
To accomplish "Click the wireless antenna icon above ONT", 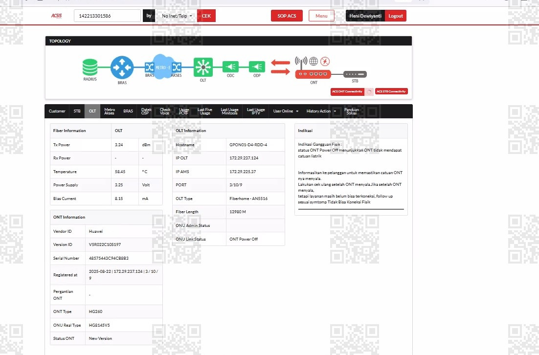I will 301,62.
